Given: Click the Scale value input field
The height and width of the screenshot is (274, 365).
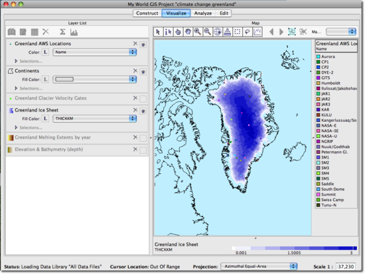Looking at the screenshot, I should pyautogui.click(x=346, y=266).
